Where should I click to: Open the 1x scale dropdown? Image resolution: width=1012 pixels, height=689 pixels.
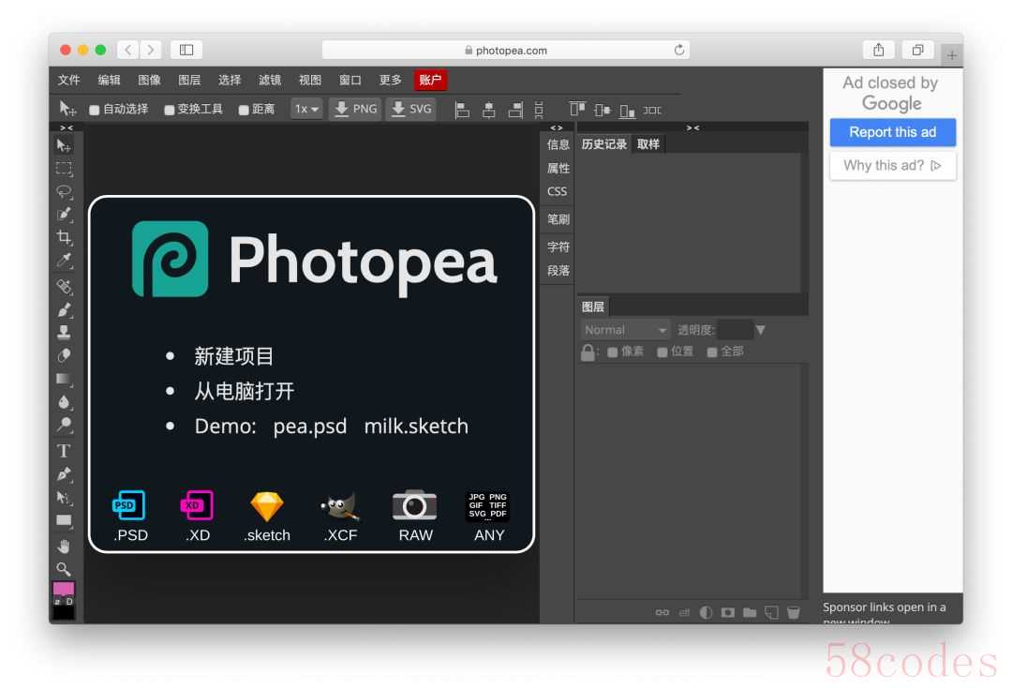[x=306, y=109]
